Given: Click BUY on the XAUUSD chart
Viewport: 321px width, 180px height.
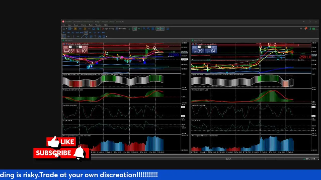Looking at the screenshot, I should coord(214,47).
